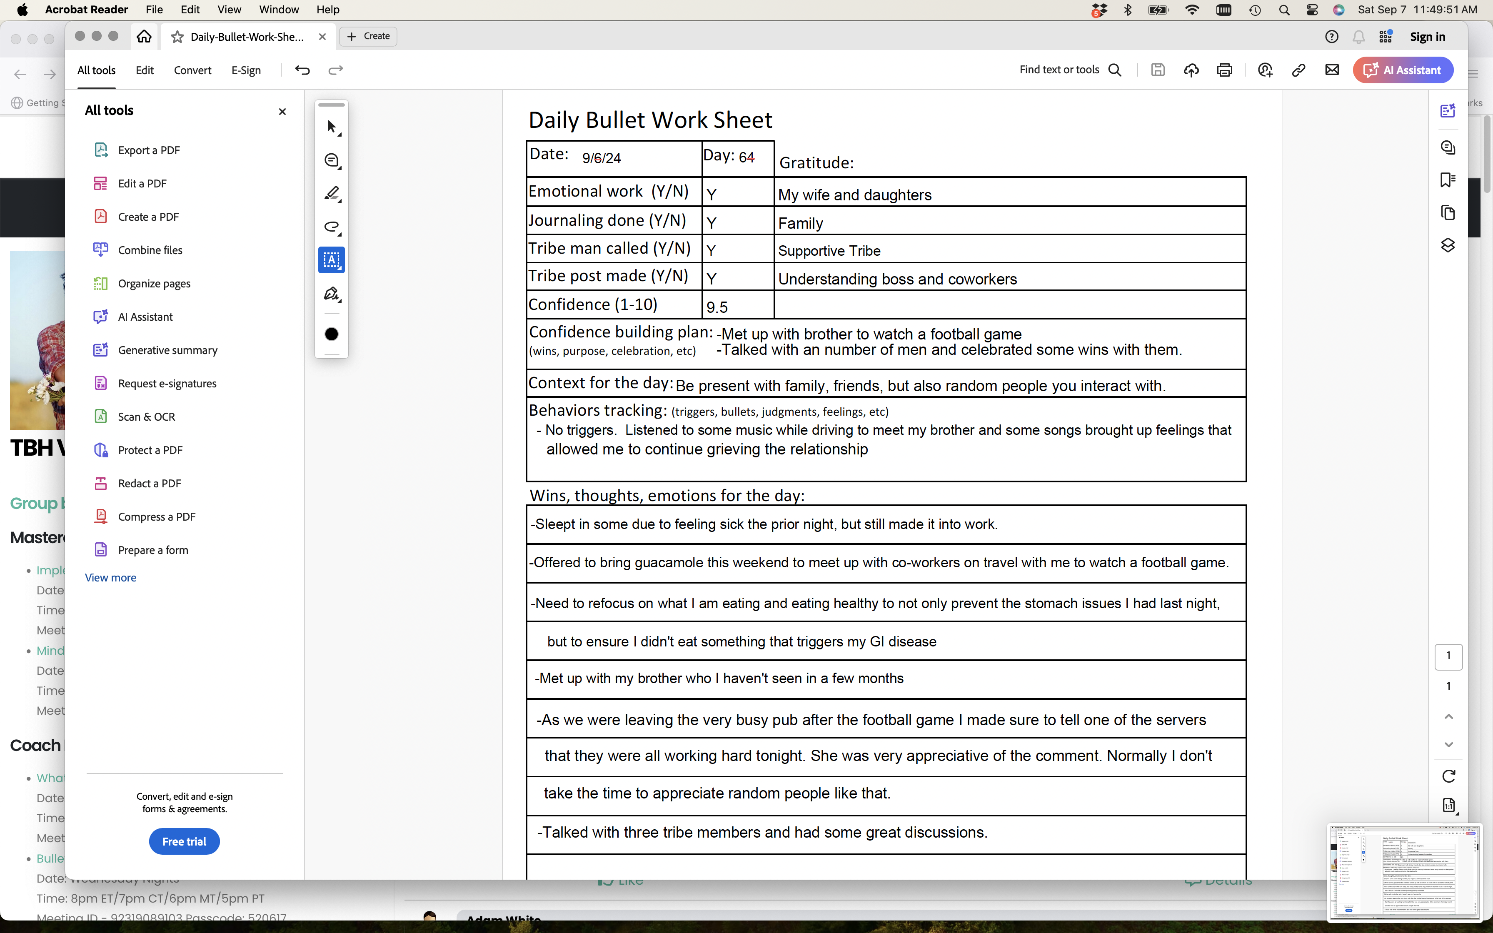Rotate the page view clockwise
Screen dimensions: 1493x933
pos(1448,776)
